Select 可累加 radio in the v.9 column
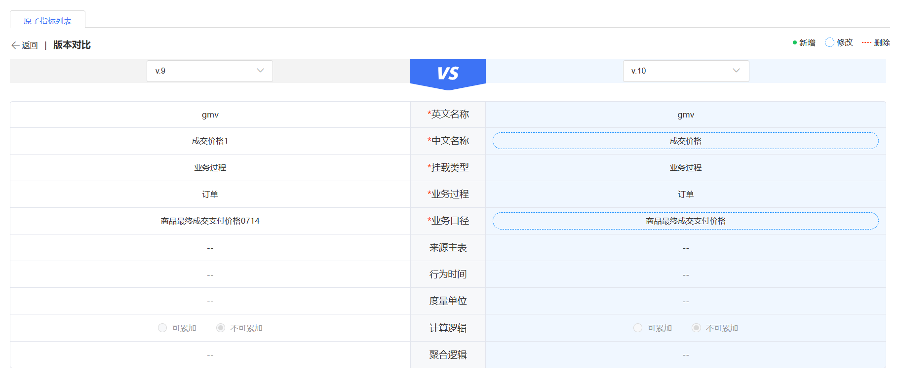Image resolution: width=899 pixels, height=389 pixels. (x=162, y=328)
